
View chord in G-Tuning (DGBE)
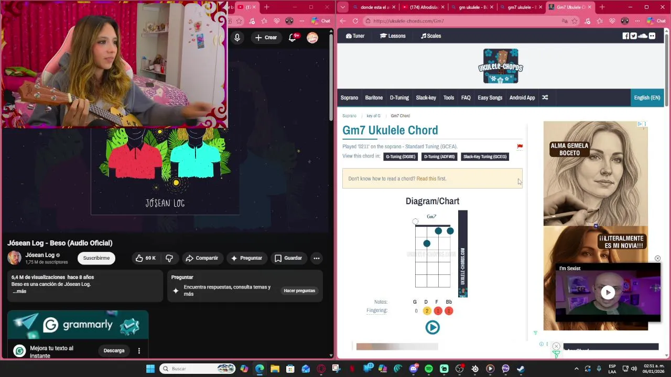[x=401, y=157]
